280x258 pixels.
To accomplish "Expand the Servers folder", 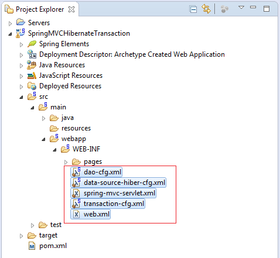I will pos(10,23).
